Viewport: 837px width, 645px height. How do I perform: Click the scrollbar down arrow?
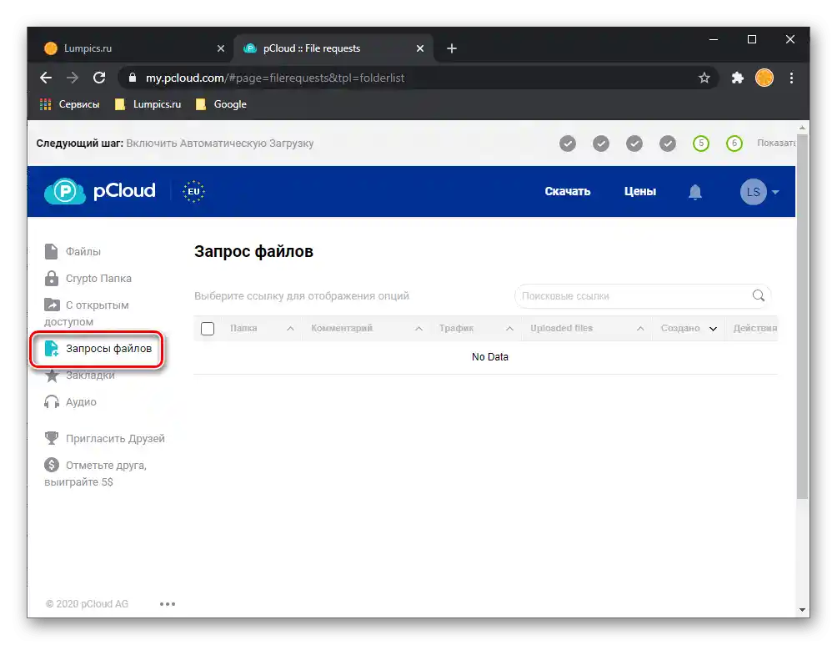[x=802, y=610]
